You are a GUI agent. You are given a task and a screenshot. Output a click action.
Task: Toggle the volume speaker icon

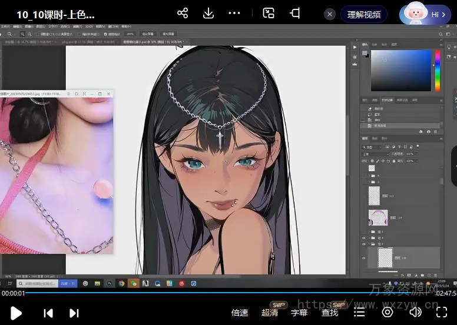pos(415,312)
